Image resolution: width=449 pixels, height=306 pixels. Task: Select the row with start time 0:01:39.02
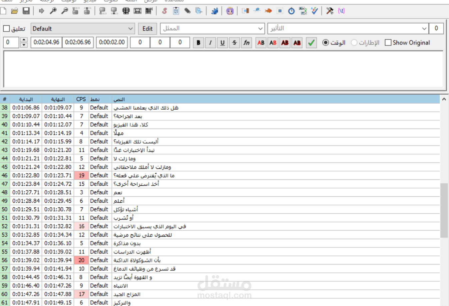click(220, 260)
